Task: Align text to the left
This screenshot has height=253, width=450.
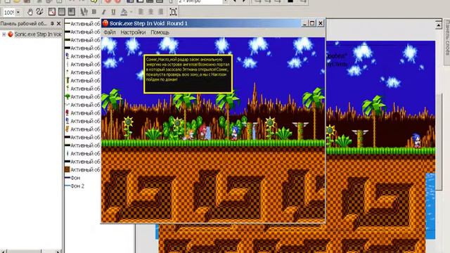Action: click(141, 12)
